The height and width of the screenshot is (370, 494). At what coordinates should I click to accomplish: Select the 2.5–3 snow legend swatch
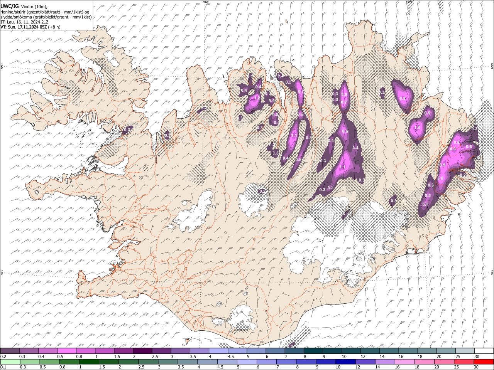click(161, 351)
